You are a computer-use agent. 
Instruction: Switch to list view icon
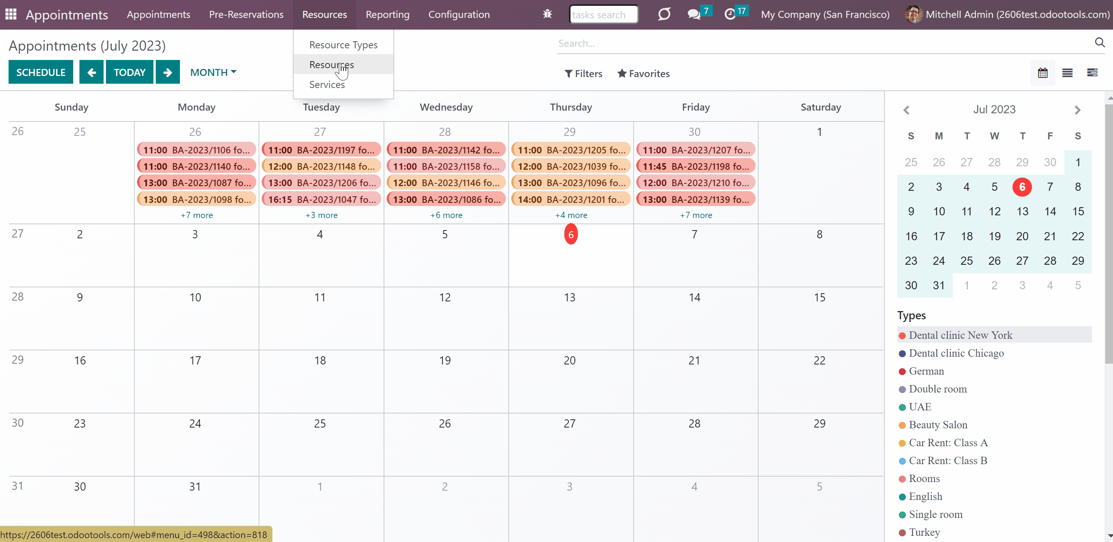coord(1067,72)
